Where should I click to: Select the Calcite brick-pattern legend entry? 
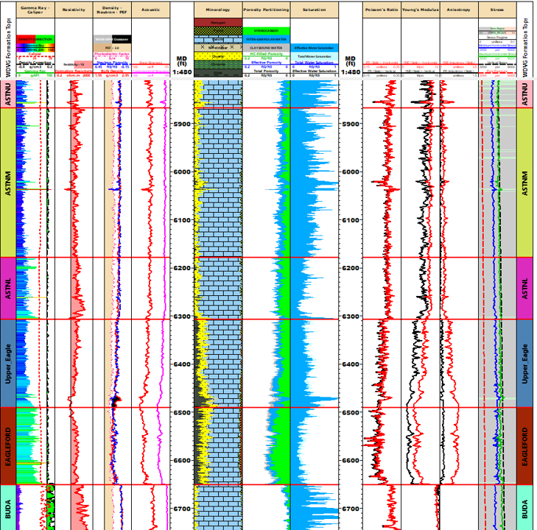217,39
